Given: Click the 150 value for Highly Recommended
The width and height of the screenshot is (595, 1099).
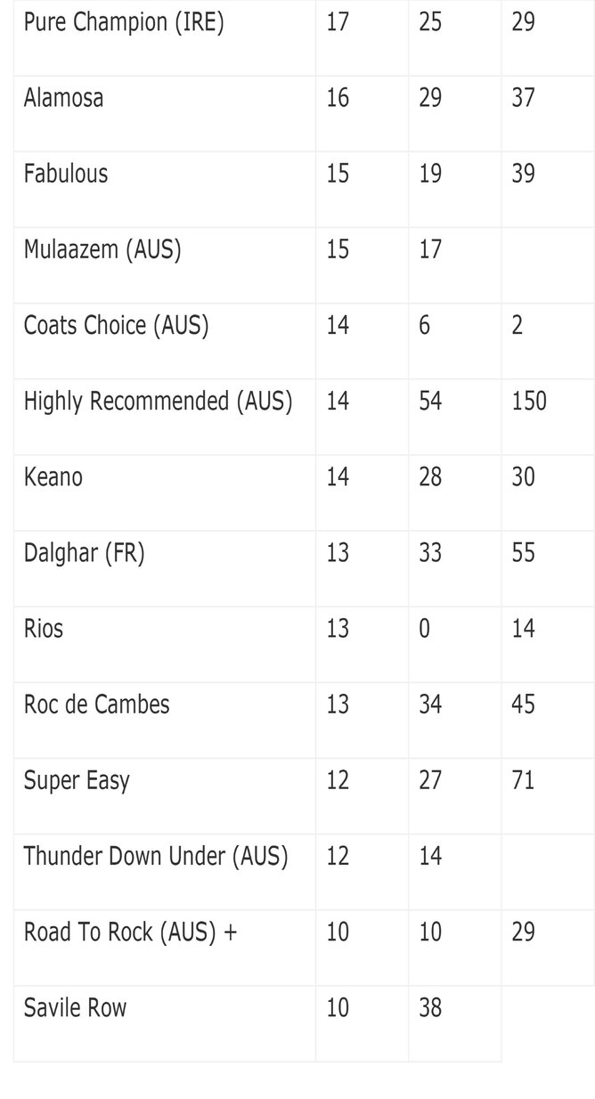Looking at the screenshot, I should tap(529, 402).
